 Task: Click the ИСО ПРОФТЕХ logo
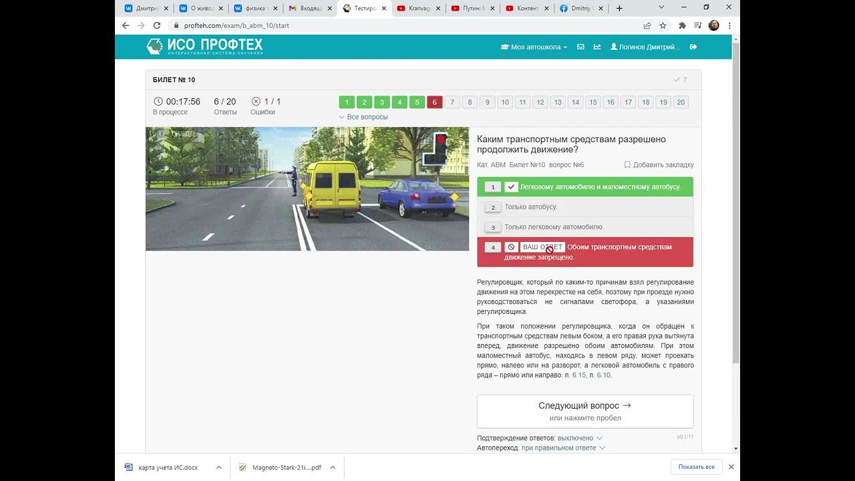[x=204, y=46]
